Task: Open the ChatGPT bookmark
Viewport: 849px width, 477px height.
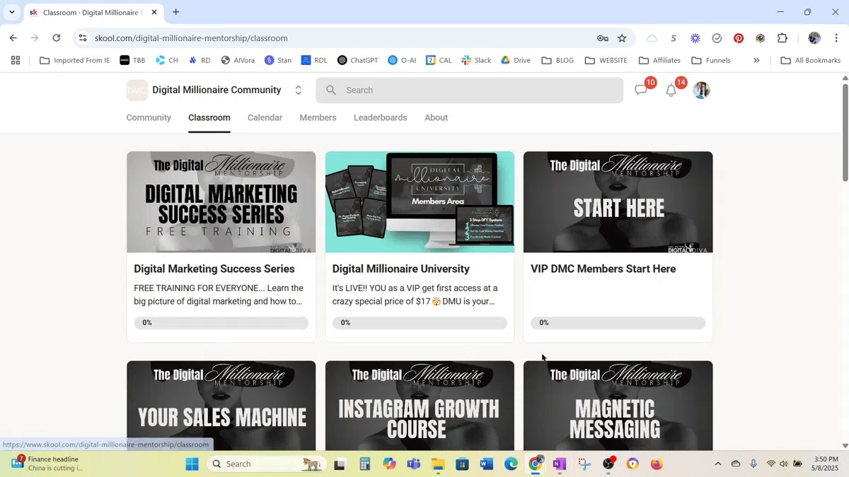Action: [357, 60]
